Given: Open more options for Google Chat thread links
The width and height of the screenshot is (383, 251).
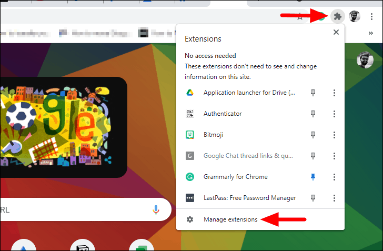Looking at the screenshot, I should coord(334,156).
